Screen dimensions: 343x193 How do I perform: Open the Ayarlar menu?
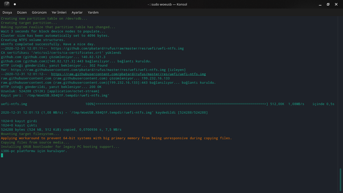(x=77, y=12)
